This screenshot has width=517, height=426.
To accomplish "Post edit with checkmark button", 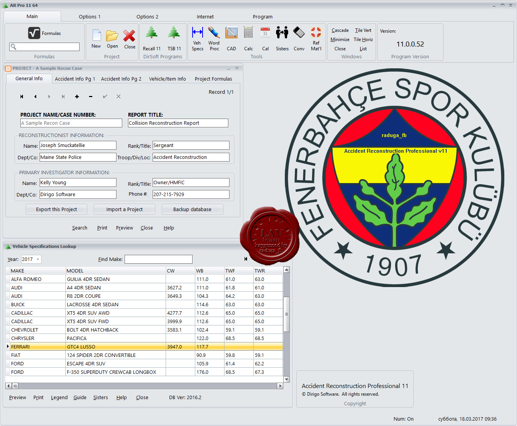I will tap(105, 97).
